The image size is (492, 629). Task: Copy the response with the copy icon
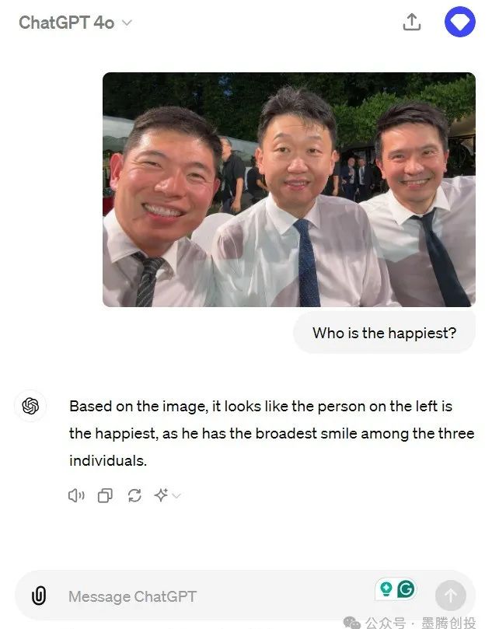pyautogui.click(x=105, y=496)
